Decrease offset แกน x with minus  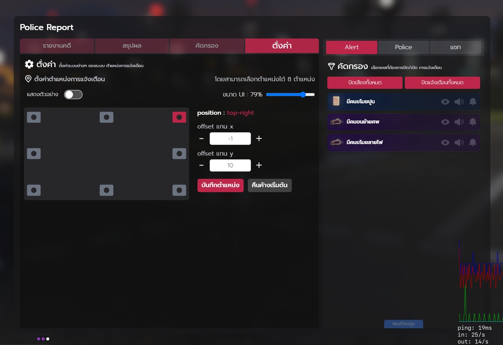click(202, 138)
